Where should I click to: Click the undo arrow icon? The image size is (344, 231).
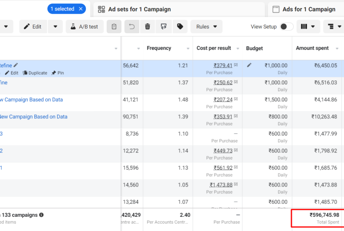coord(132,27)
